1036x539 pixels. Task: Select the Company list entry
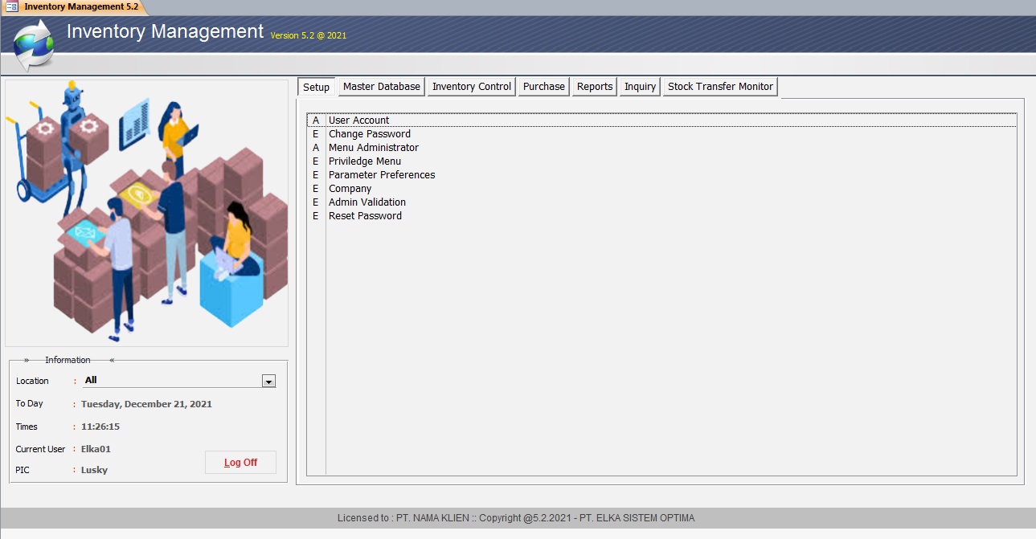350,189
